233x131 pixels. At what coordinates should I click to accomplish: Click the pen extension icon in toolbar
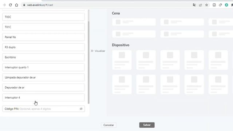220,5
